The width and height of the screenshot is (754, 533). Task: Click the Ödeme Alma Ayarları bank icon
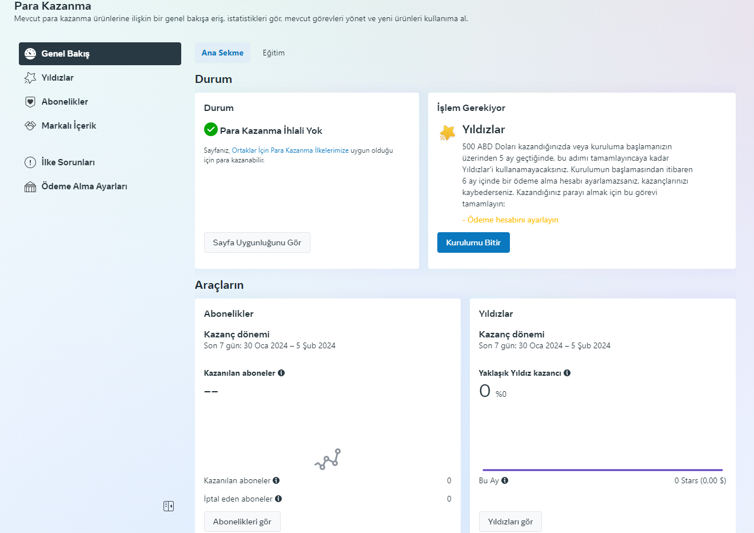[30, 186]
